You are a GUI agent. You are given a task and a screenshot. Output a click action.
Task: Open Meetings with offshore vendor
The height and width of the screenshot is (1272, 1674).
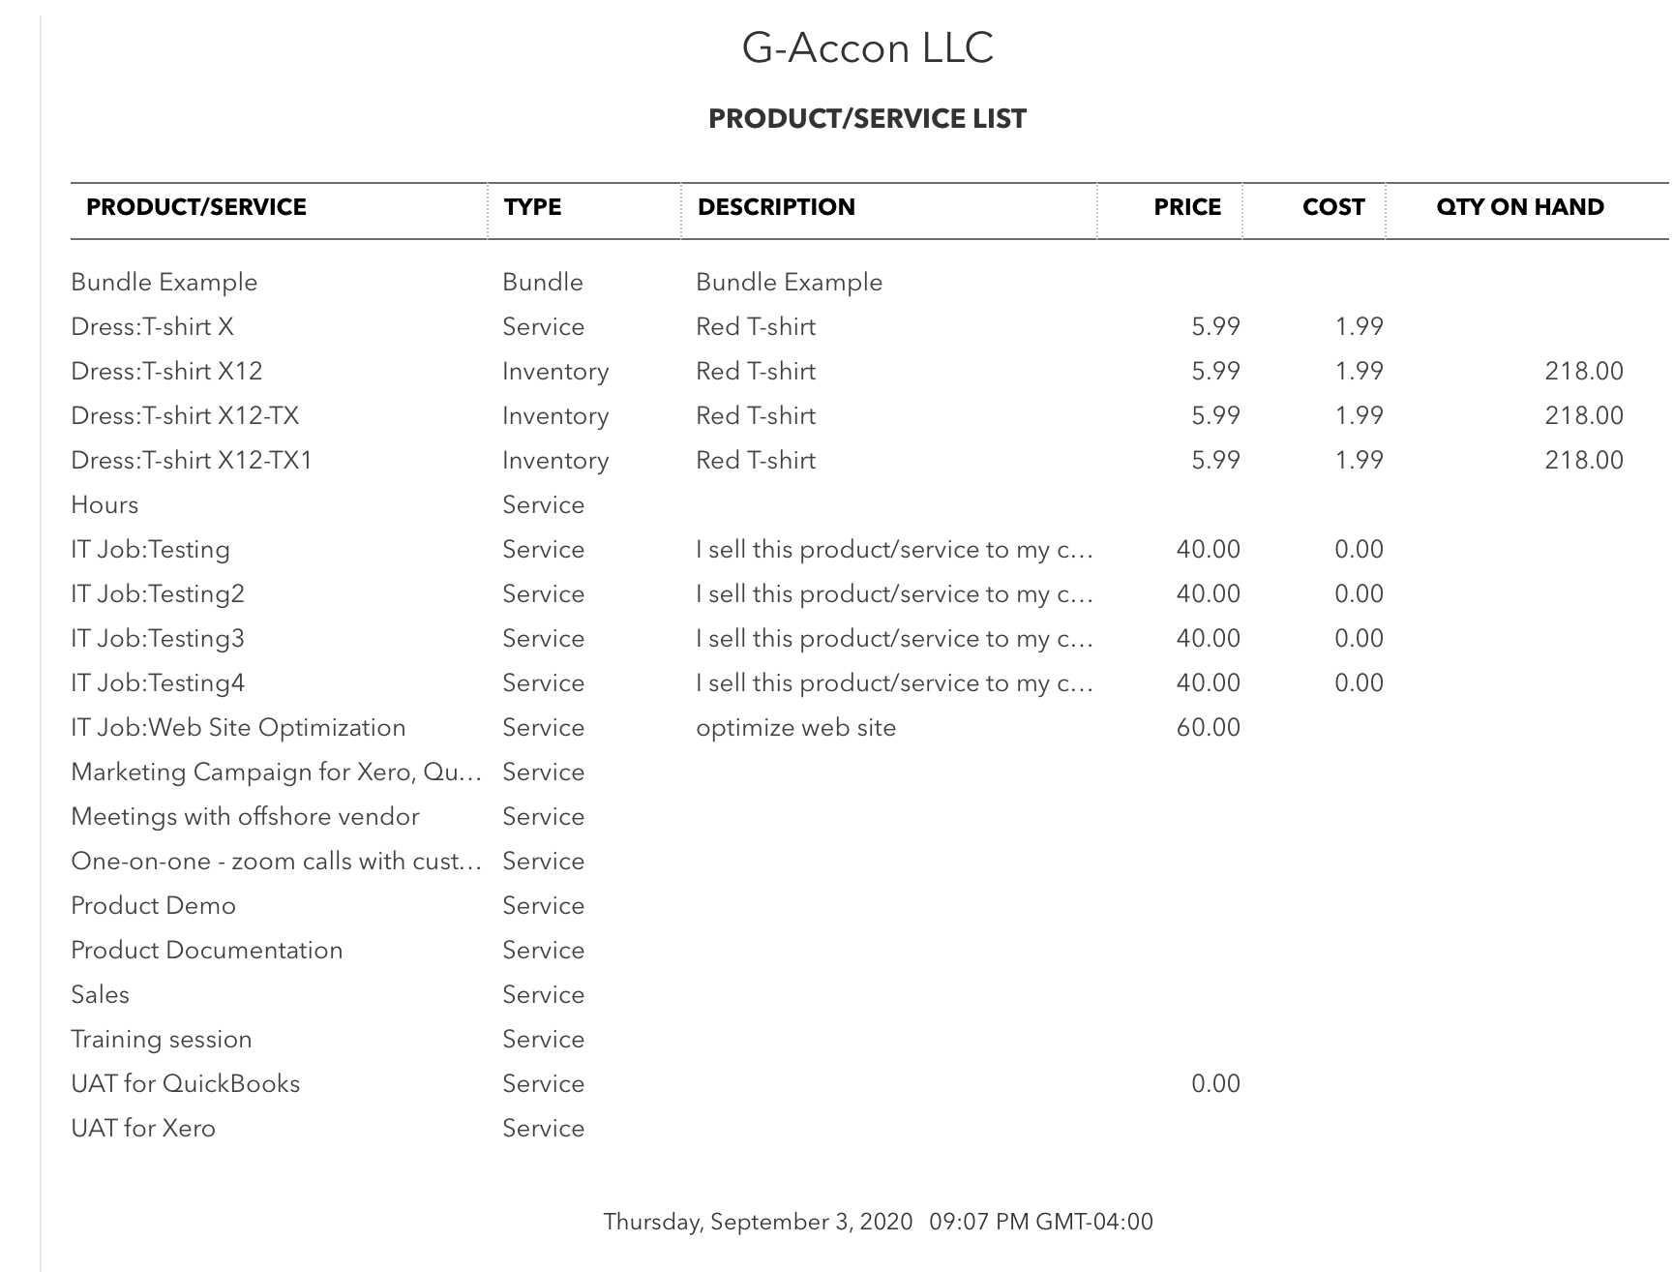[x=245, y=817]
